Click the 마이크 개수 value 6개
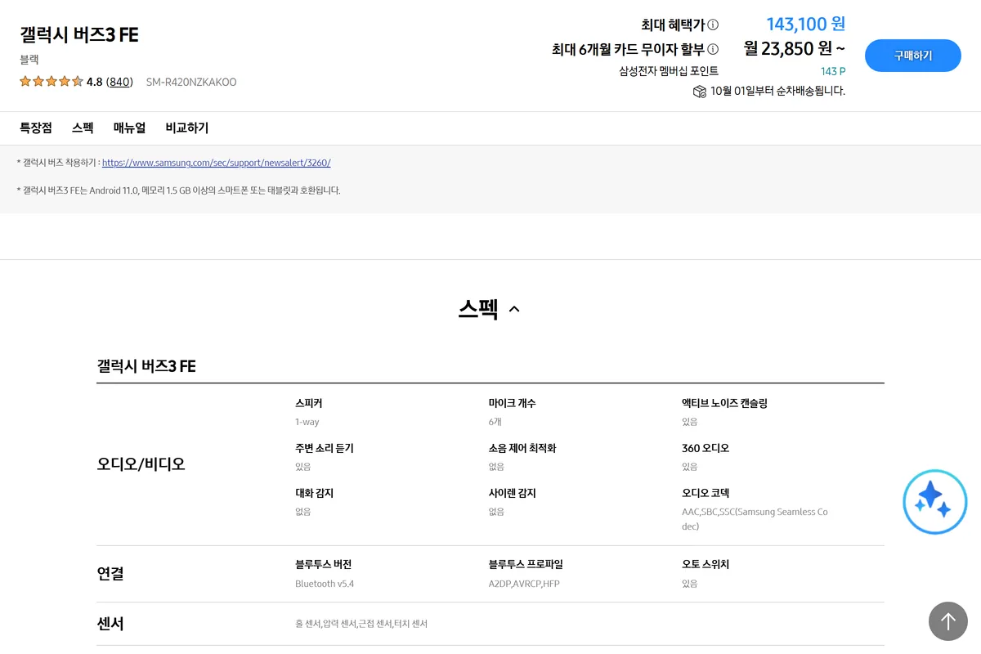981x654 pixels. pos(495,422)
